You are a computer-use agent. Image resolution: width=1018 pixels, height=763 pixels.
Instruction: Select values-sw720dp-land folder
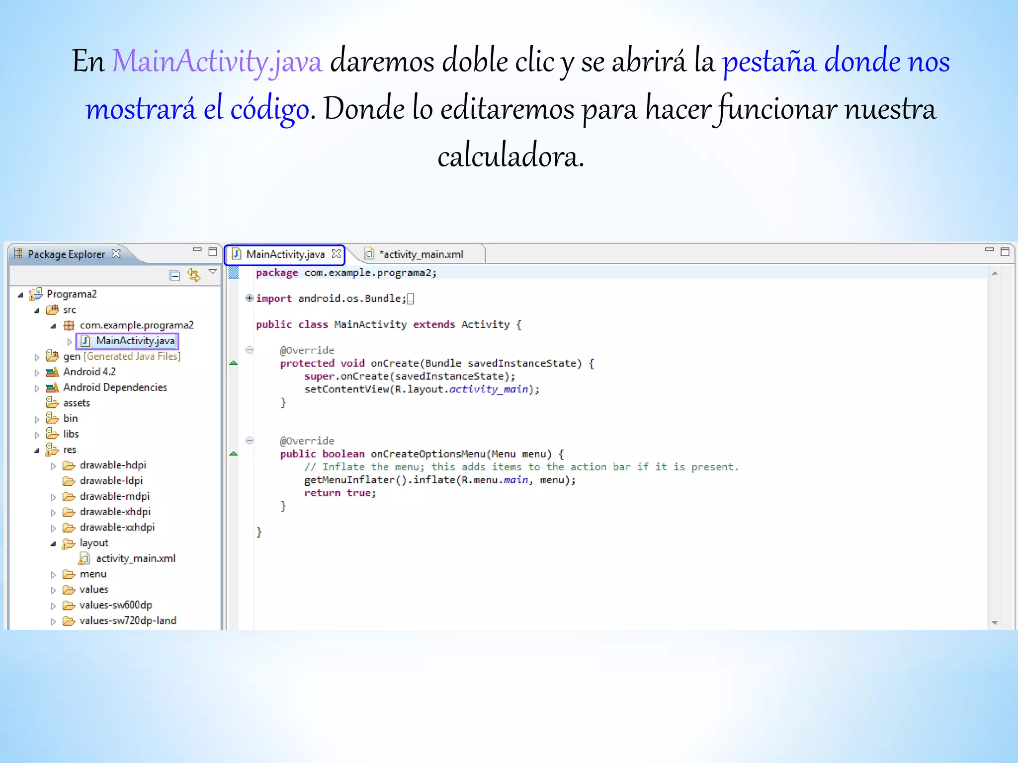pyautogui.click(x=119, y=621)
